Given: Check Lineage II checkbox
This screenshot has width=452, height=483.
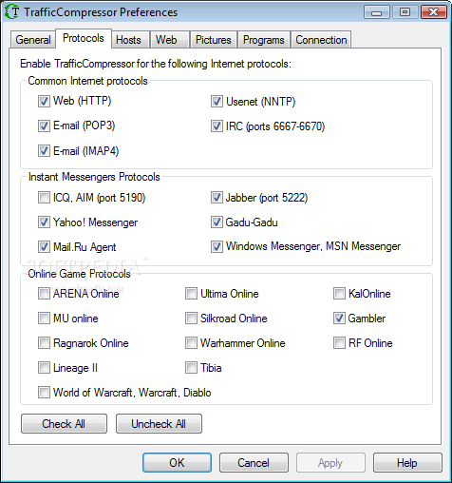Looking at the screenshot, I should click(44, 368).
